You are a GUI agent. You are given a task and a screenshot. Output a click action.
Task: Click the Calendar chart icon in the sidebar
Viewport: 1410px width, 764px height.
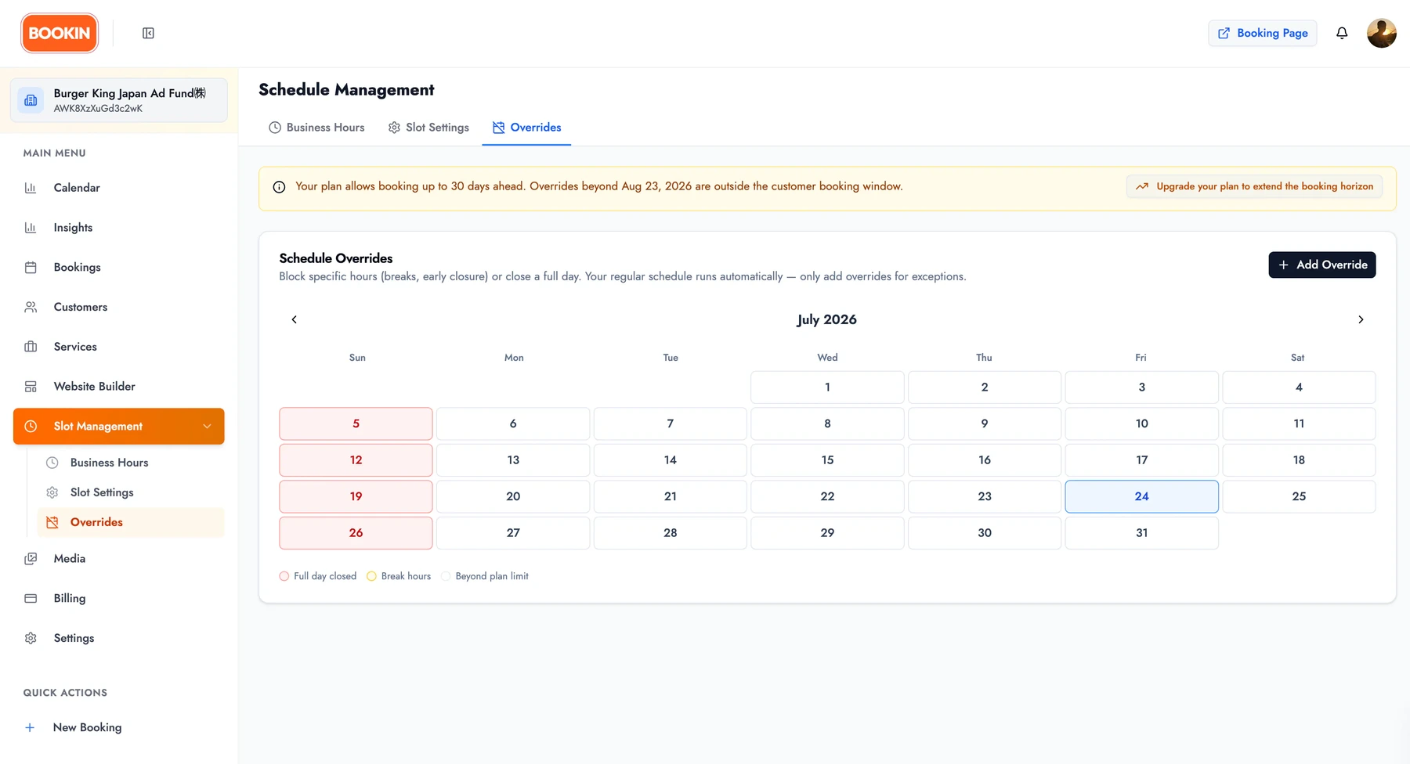pos(31,188)
